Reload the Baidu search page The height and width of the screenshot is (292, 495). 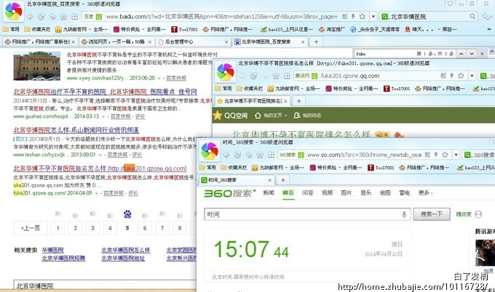41,17
